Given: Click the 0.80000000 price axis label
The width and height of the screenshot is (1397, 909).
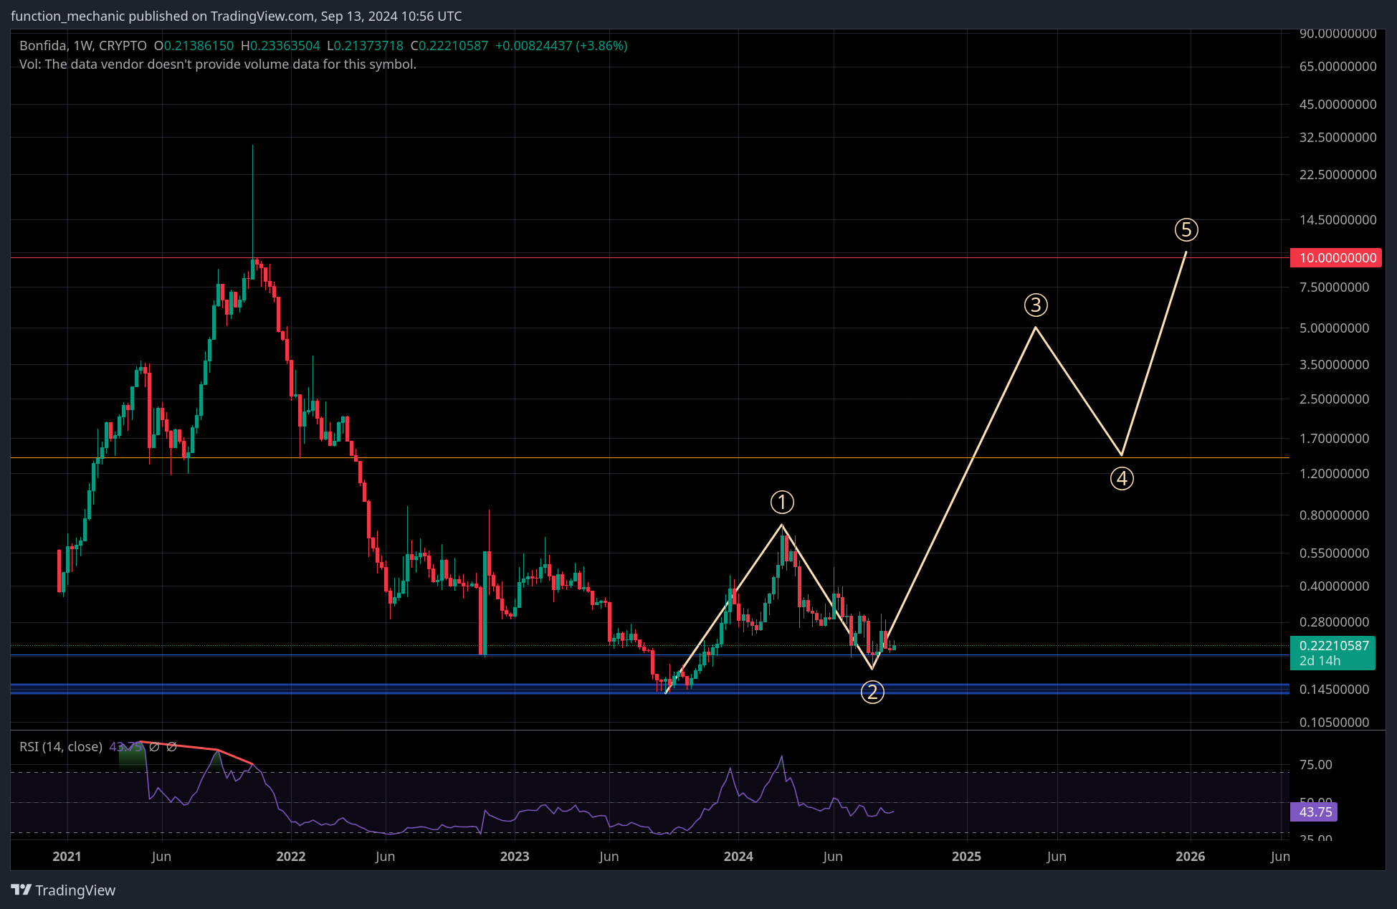Looking at the screenshot, I should pos(1334,515).
